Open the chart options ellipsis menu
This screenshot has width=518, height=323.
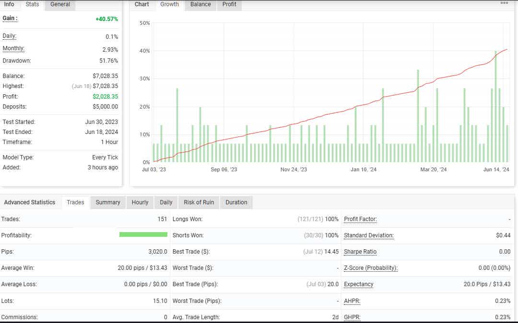click(x=504, y=3)
